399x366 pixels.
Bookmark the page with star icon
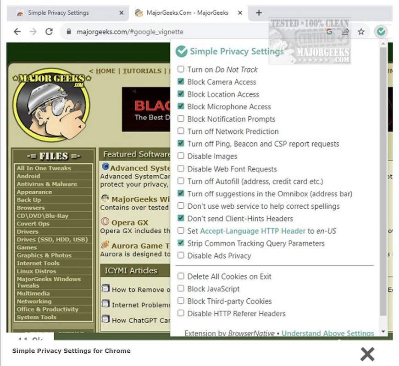click(361, 32)
